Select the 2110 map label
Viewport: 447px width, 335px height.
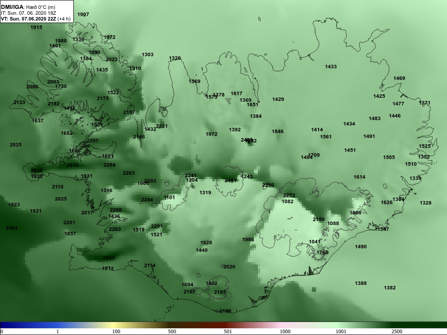[x=58, y=187]
